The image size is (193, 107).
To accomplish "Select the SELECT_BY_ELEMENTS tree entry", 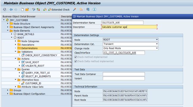I will coord(38,76).
